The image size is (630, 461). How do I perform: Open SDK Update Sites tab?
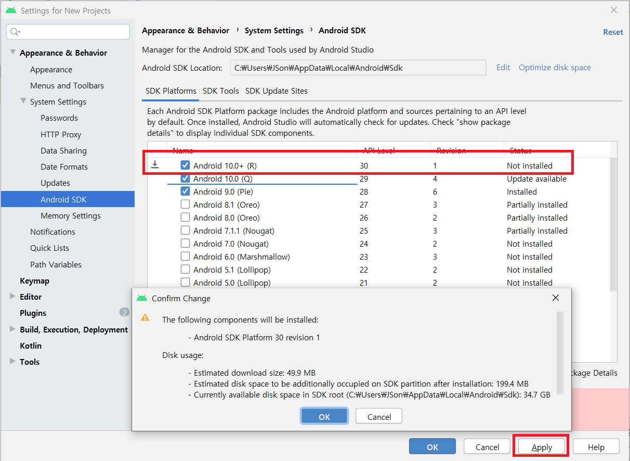pyautogui.click(x=277, y=91)
